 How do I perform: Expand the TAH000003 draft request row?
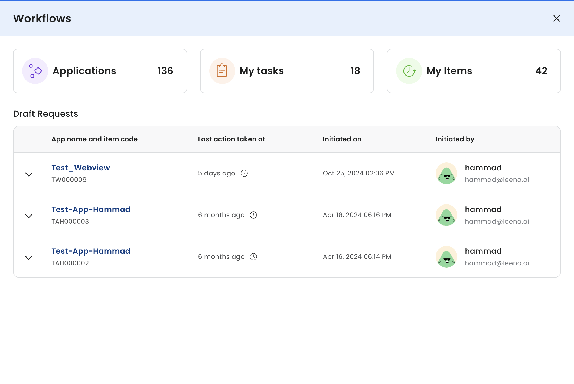pos(29,216)
